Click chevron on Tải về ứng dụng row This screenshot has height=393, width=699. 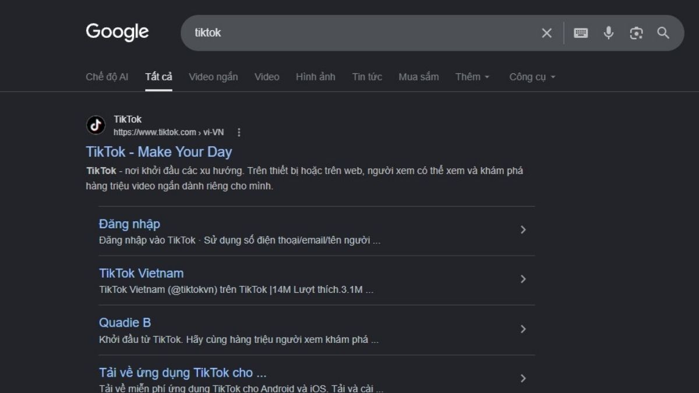(x=523, y=378)
